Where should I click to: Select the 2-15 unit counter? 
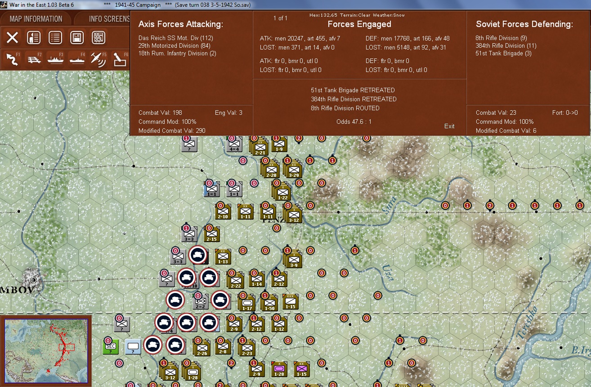pyautogui.click(x=211, y=234)
